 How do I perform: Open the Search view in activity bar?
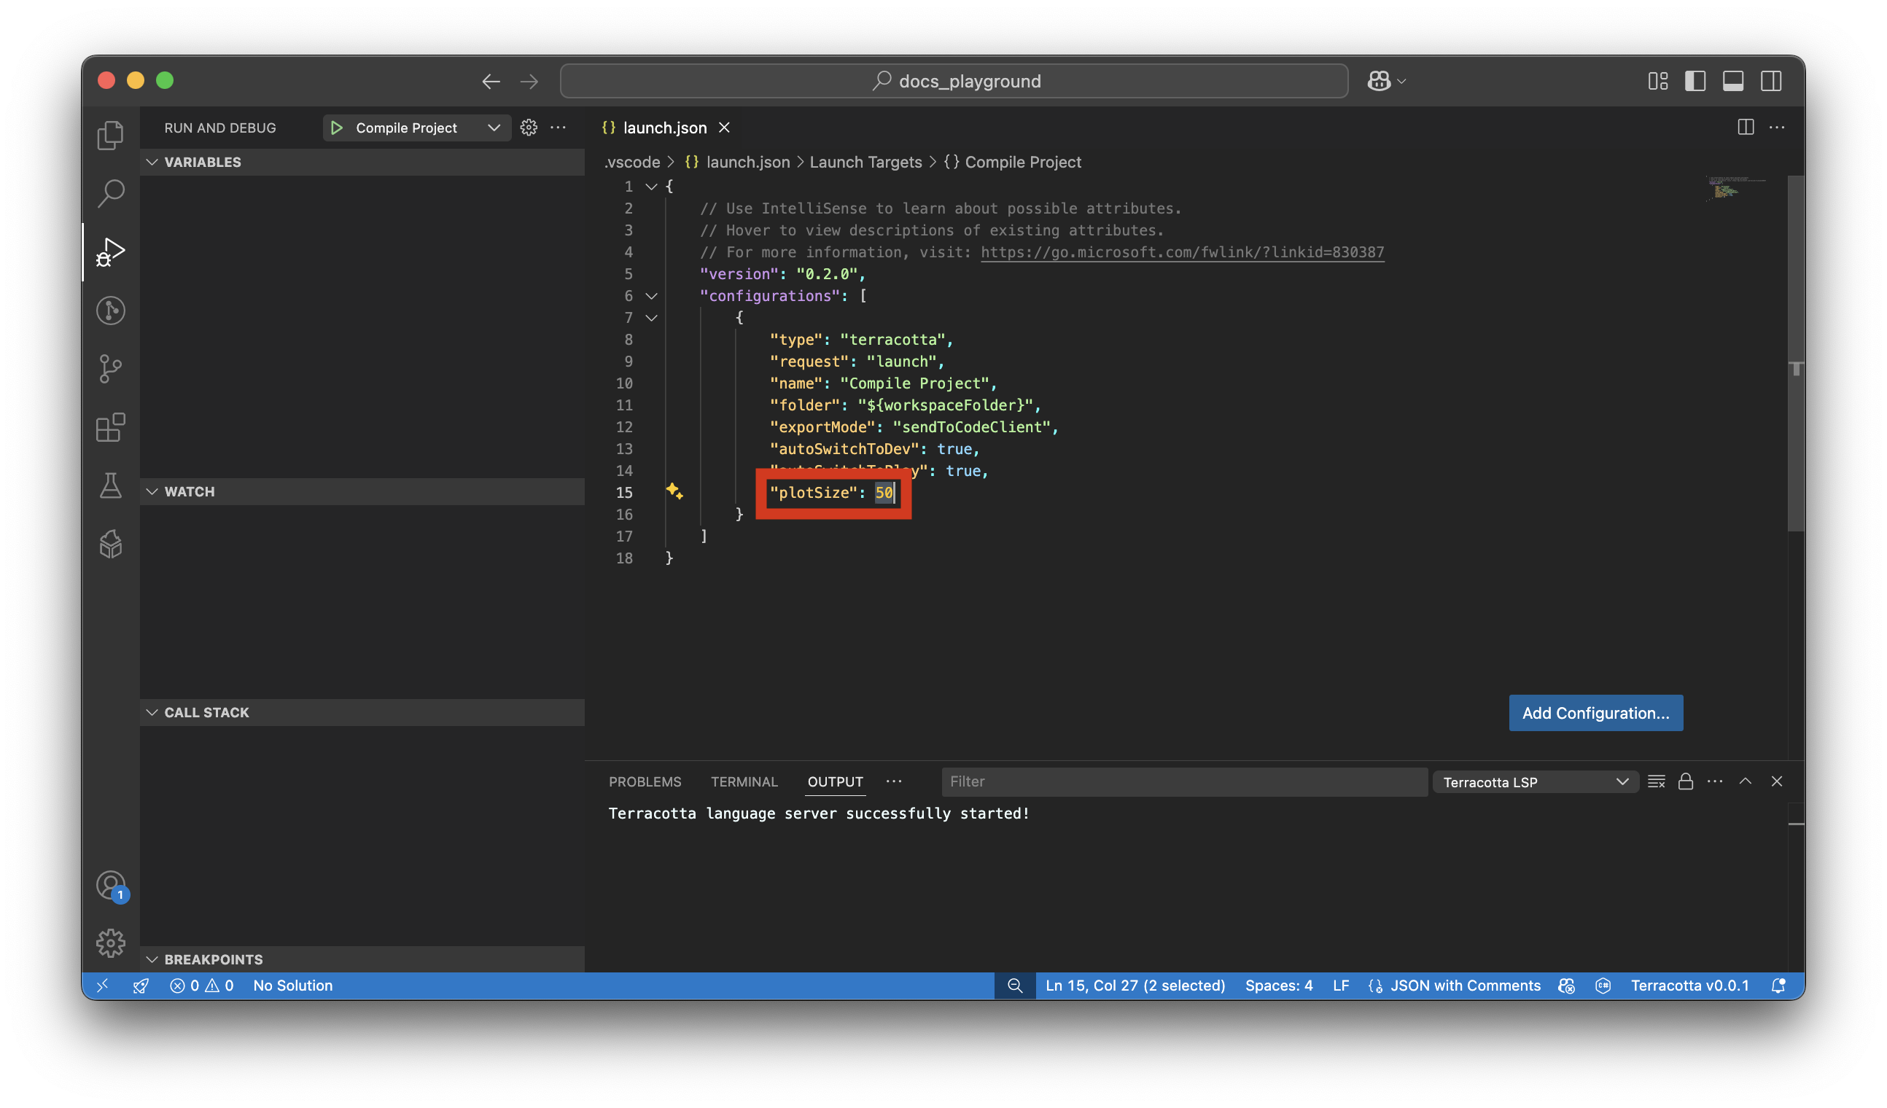coord(111,193)
